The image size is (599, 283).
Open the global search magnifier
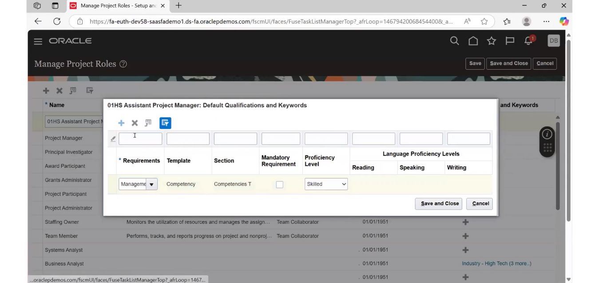tap(454, 40)
